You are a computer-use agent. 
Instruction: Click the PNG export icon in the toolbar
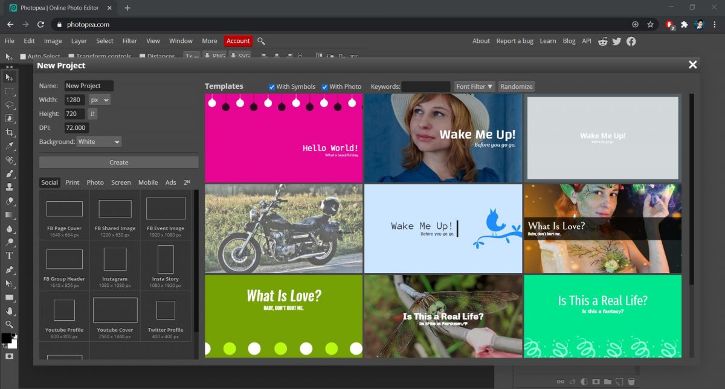pyautogui.click(x=214, y=55)
